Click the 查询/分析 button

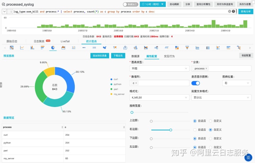tap(246, 12)
